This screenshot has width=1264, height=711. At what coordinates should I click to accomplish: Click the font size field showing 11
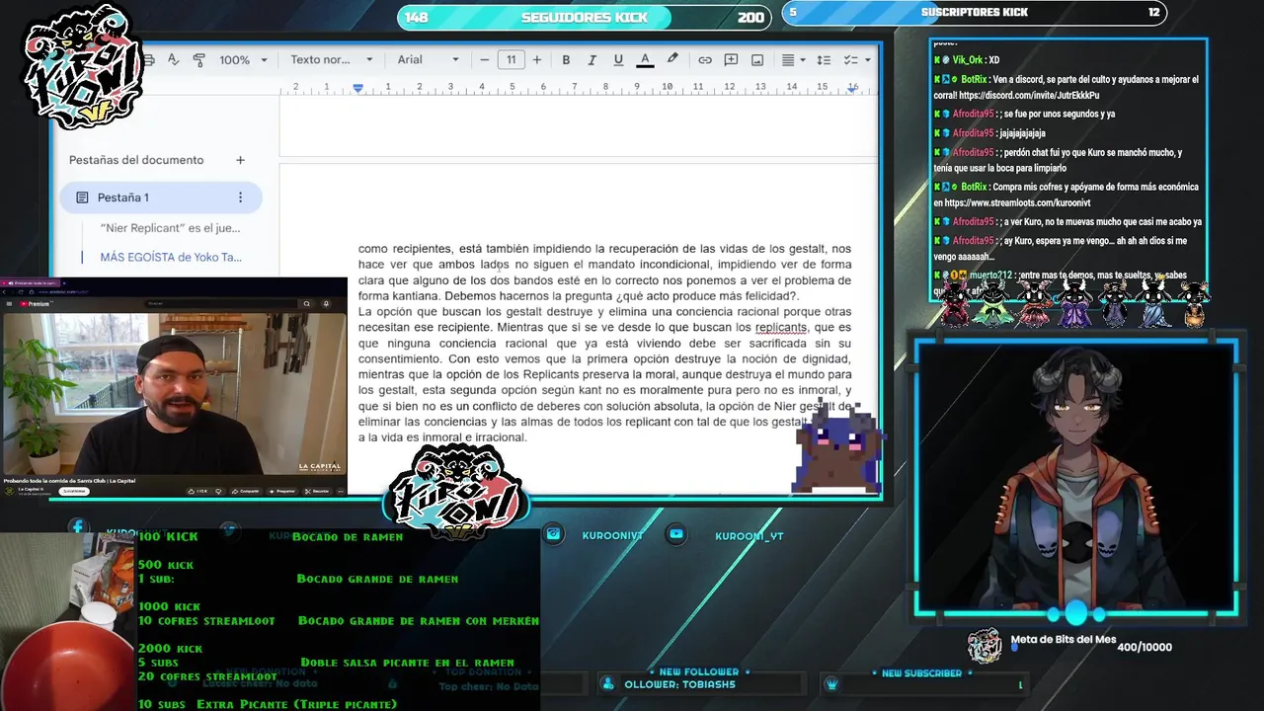click(511, 60)
